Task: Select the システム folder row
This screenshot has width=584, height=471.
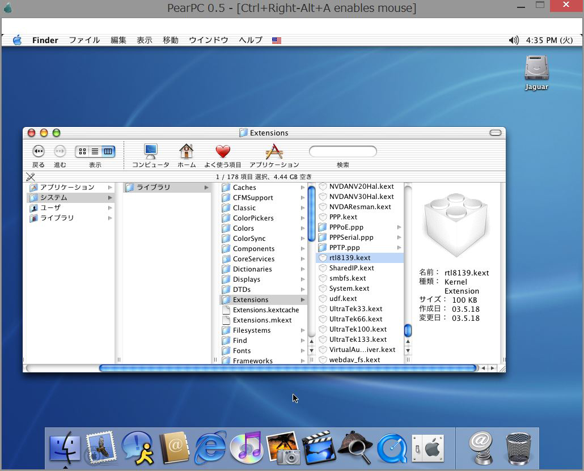Action: point(71,197)
